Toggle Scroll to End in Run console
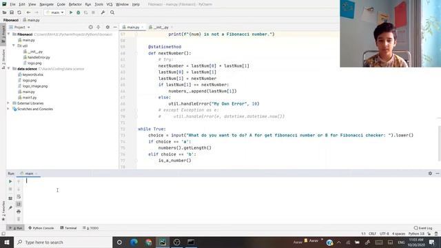The width and height of the screenshot is (441, 248). [19, 204]
